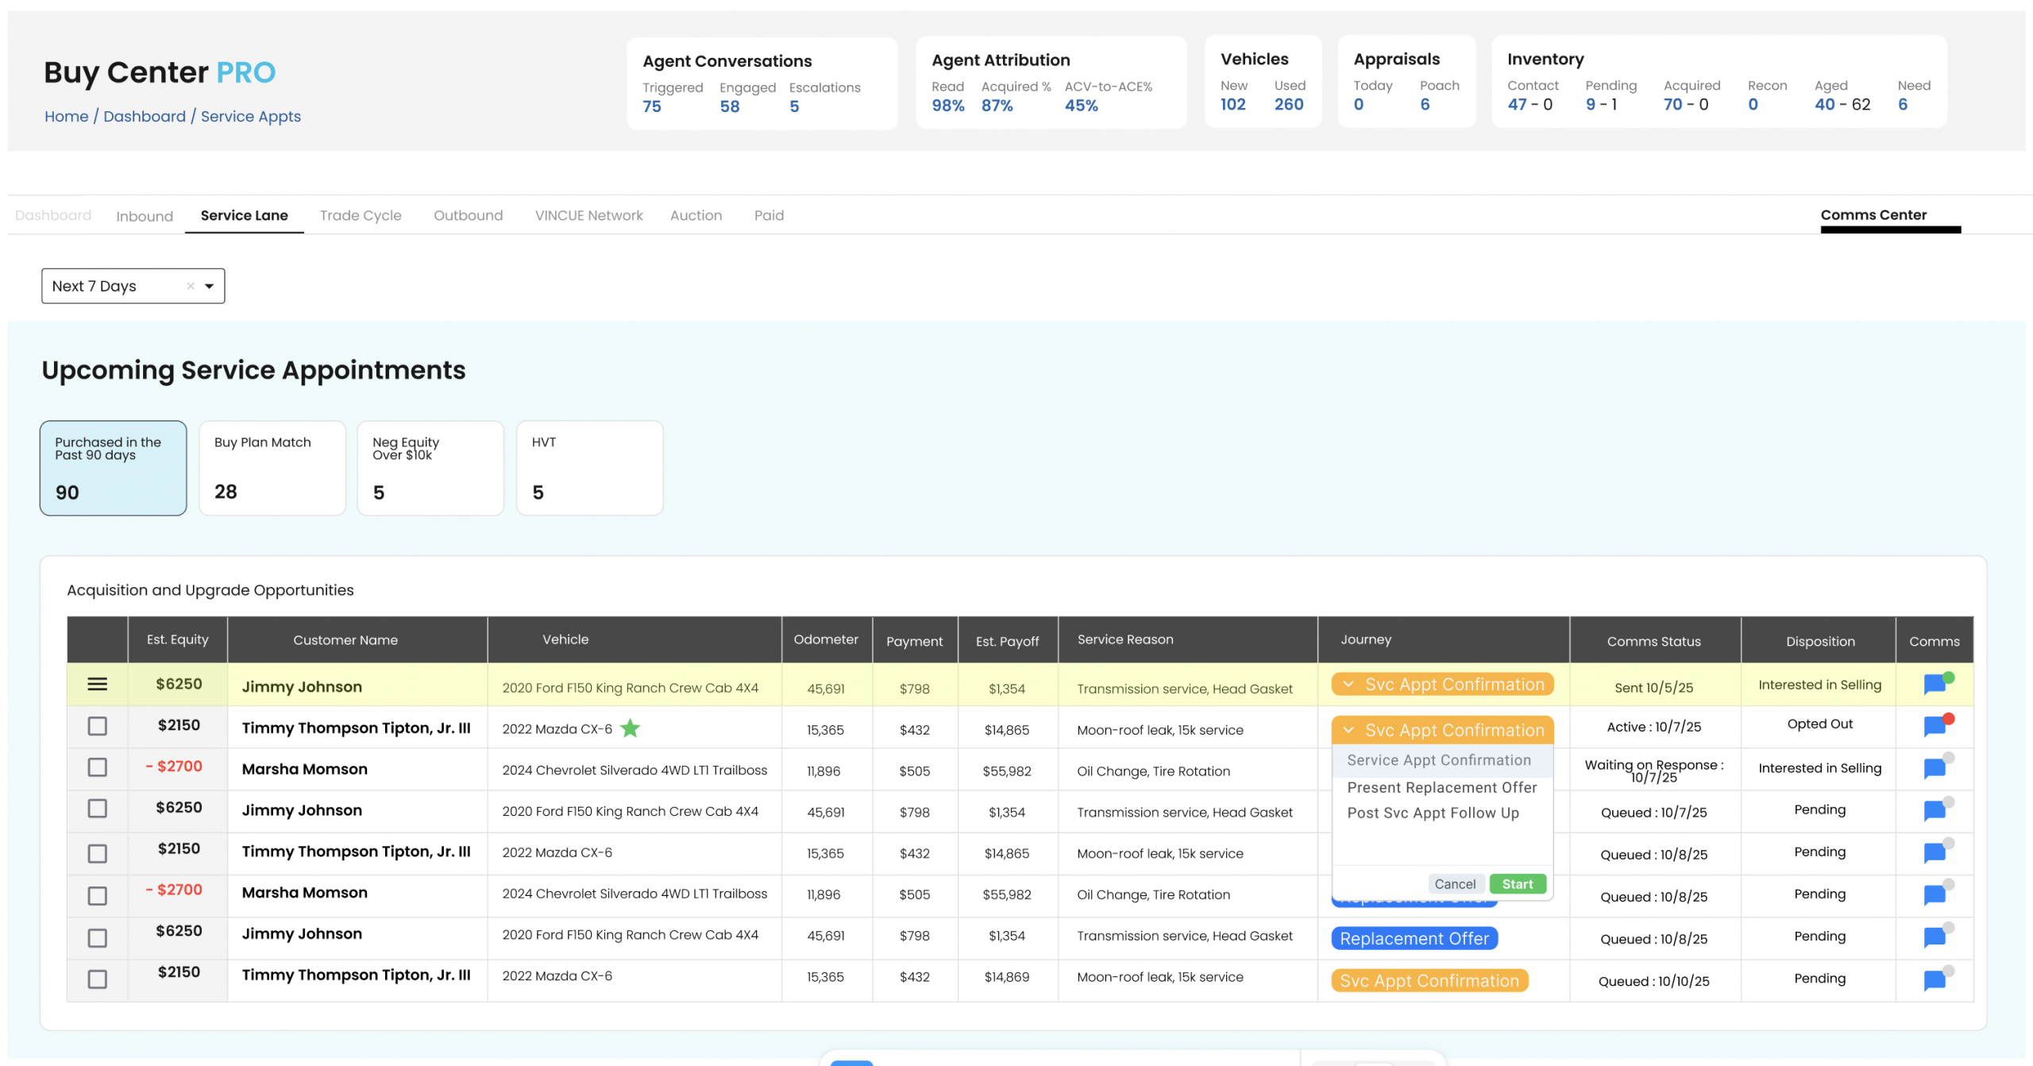The height and width of the screenshot is (1066, 2033).
Task: Open the Next 7 Days dropdown arrow
Action: pos(210,286)
